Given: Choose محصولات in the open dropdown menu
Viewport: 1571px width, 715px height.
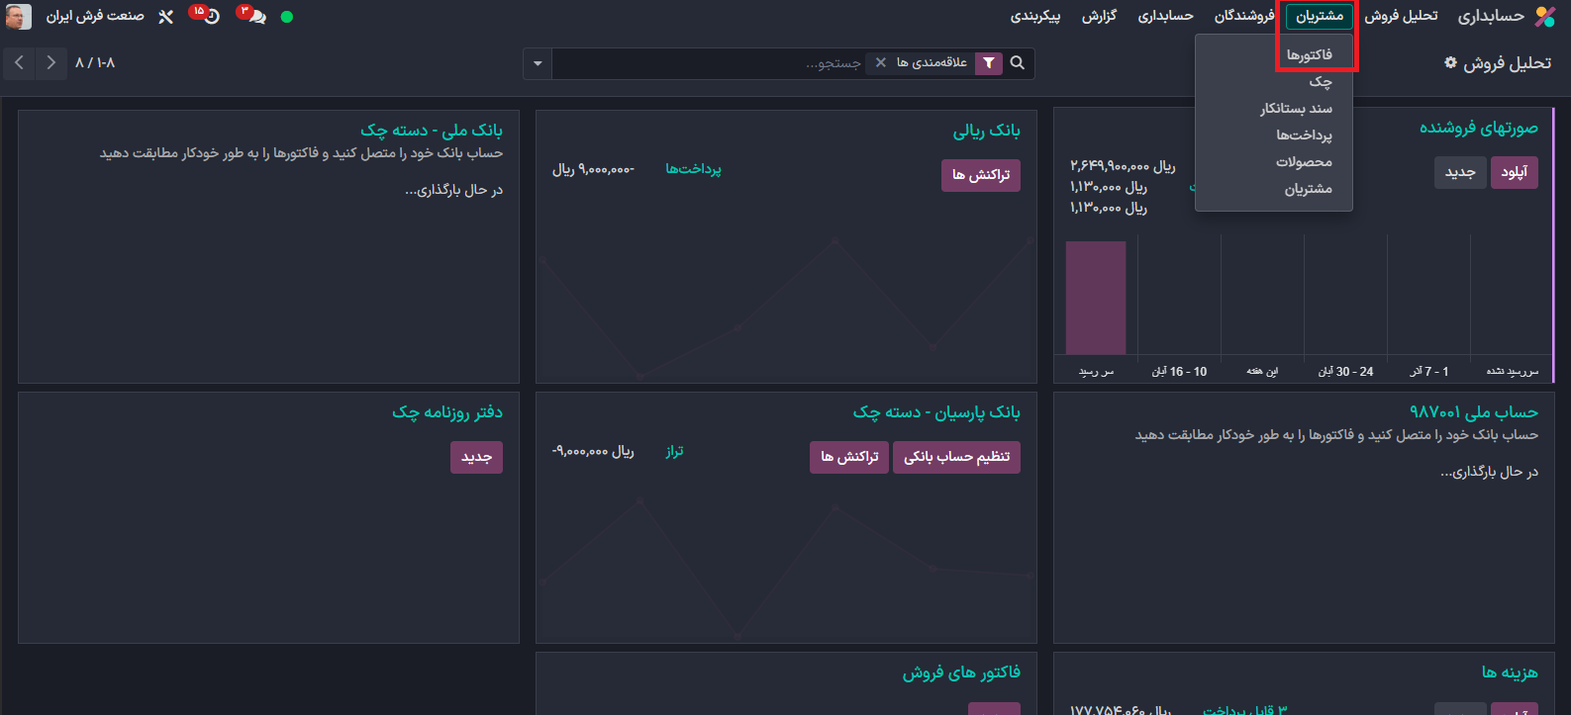Looking at the screenshot, I should click(1304, 162).
